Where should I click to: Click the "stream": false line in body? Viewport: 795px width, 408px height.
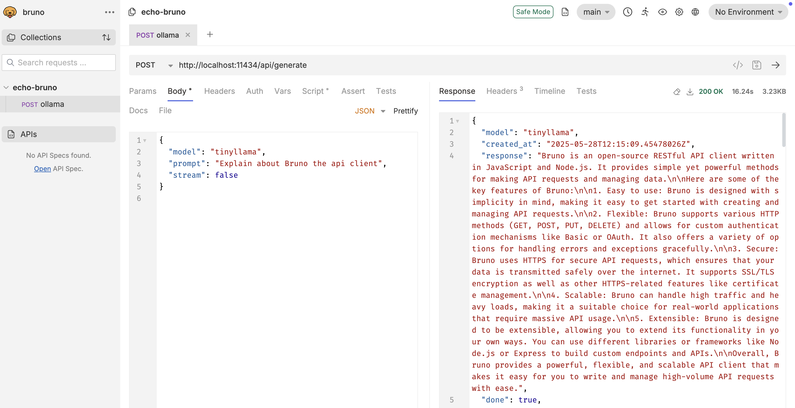[203, 175]
